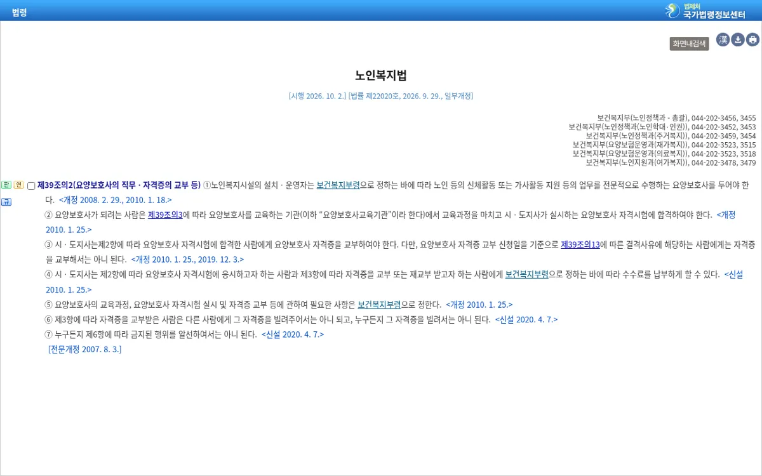Click the <개정 2008. 2. 29., 2010. 1. 18.> note
Viewport: 762px width, 476px height.
pyautogui.click(x=116, y=200)
